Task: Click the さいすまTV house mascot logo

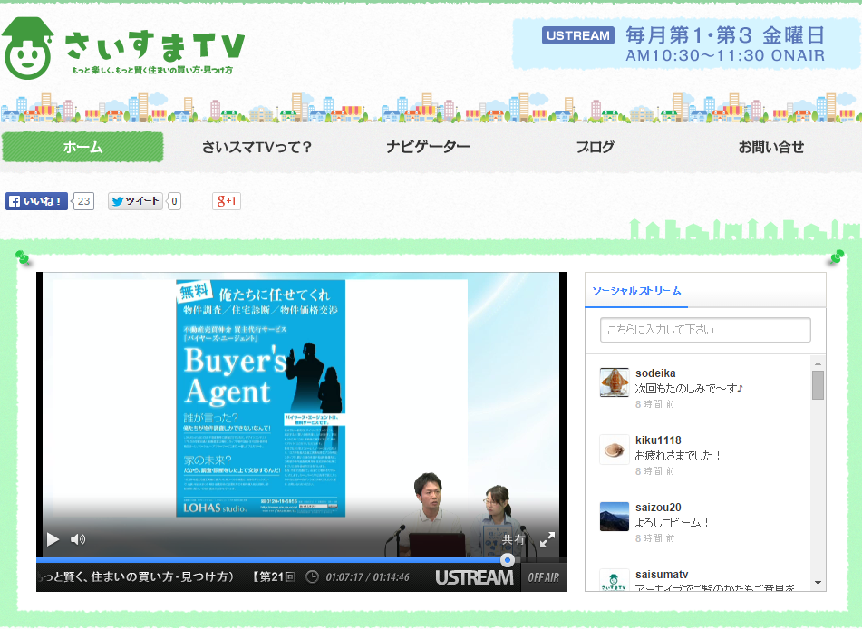Action: (28, 49)
